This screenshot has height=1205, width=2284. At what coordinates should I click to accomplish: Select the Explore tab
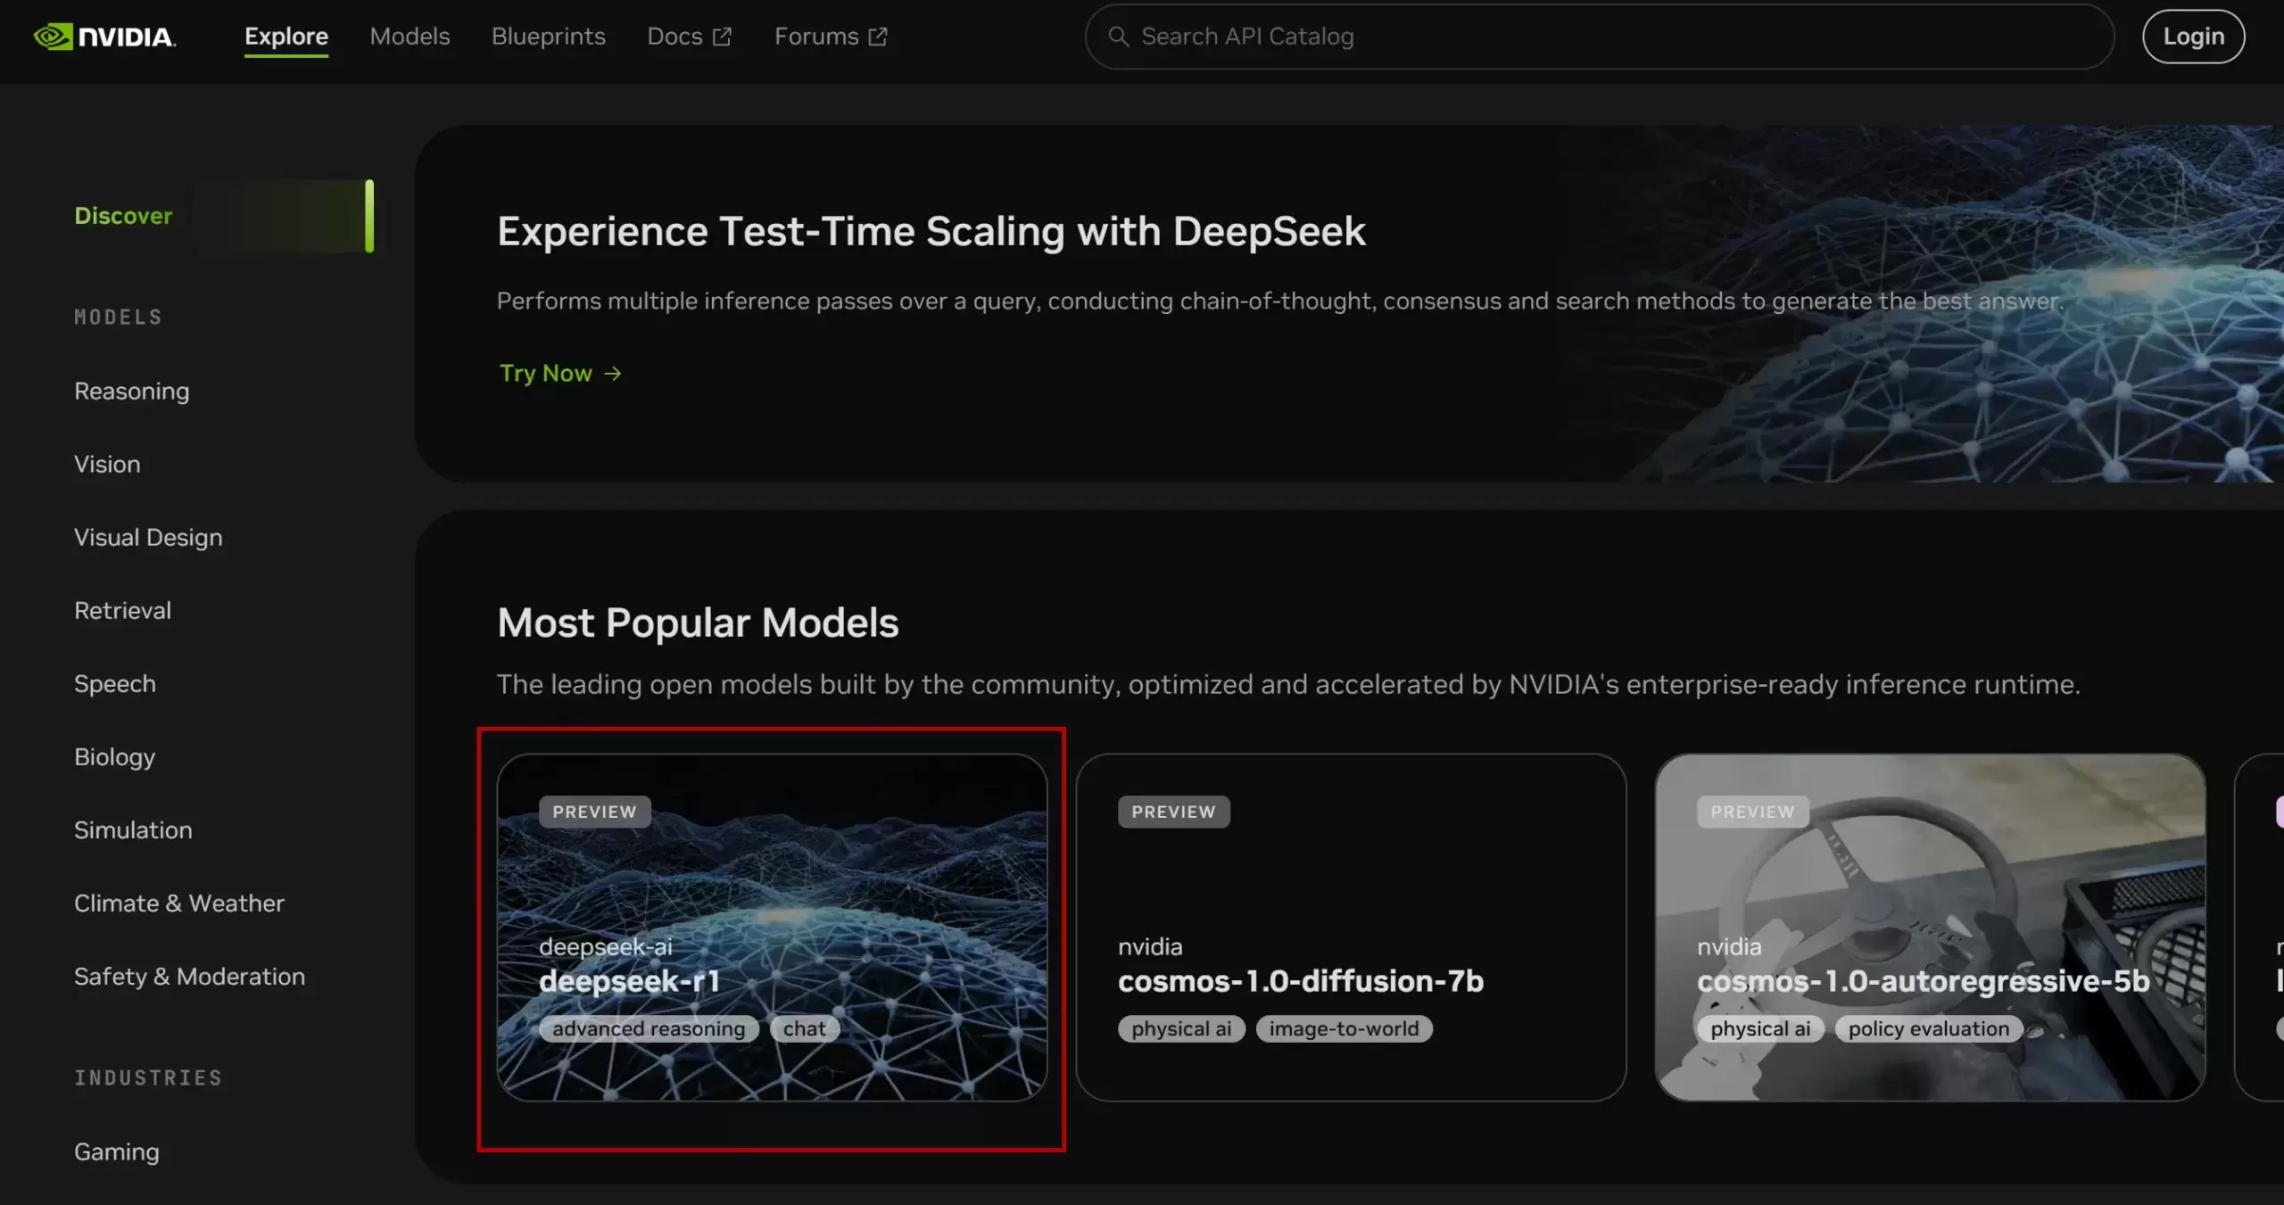[x=286, y=37]
